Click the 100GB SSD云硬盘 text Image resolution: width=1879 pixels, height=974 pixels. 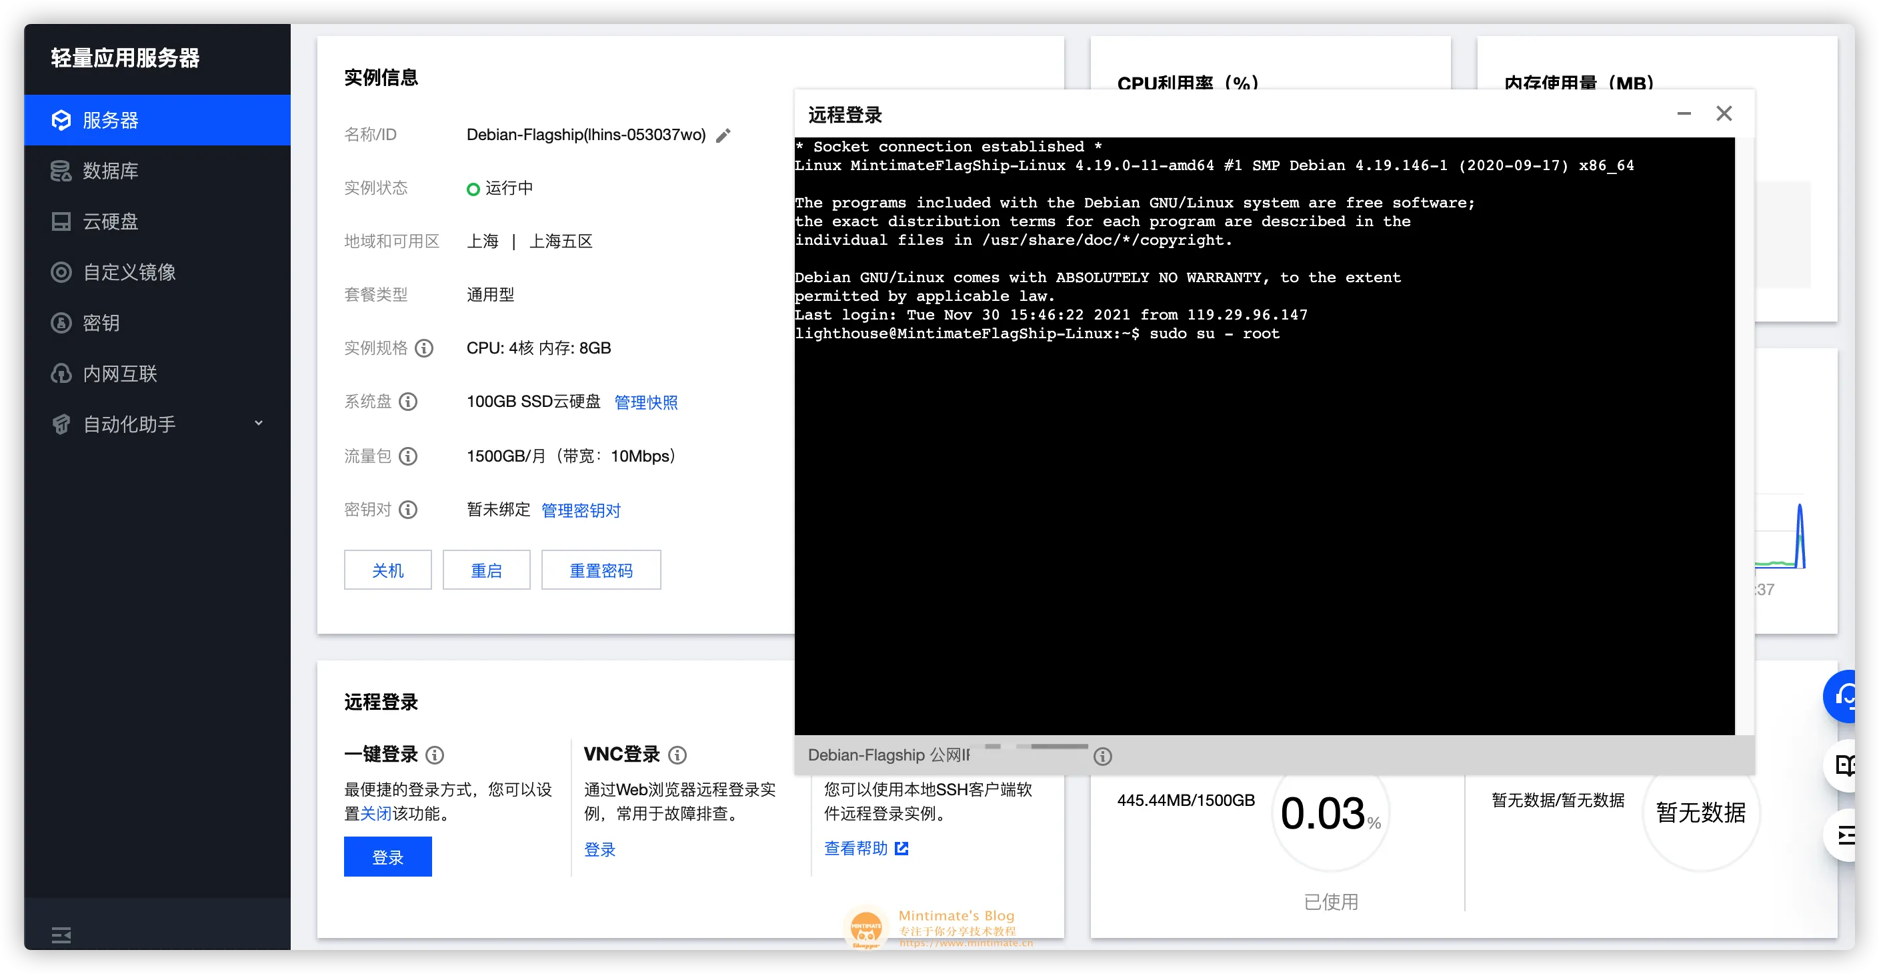tap(533, 401)
